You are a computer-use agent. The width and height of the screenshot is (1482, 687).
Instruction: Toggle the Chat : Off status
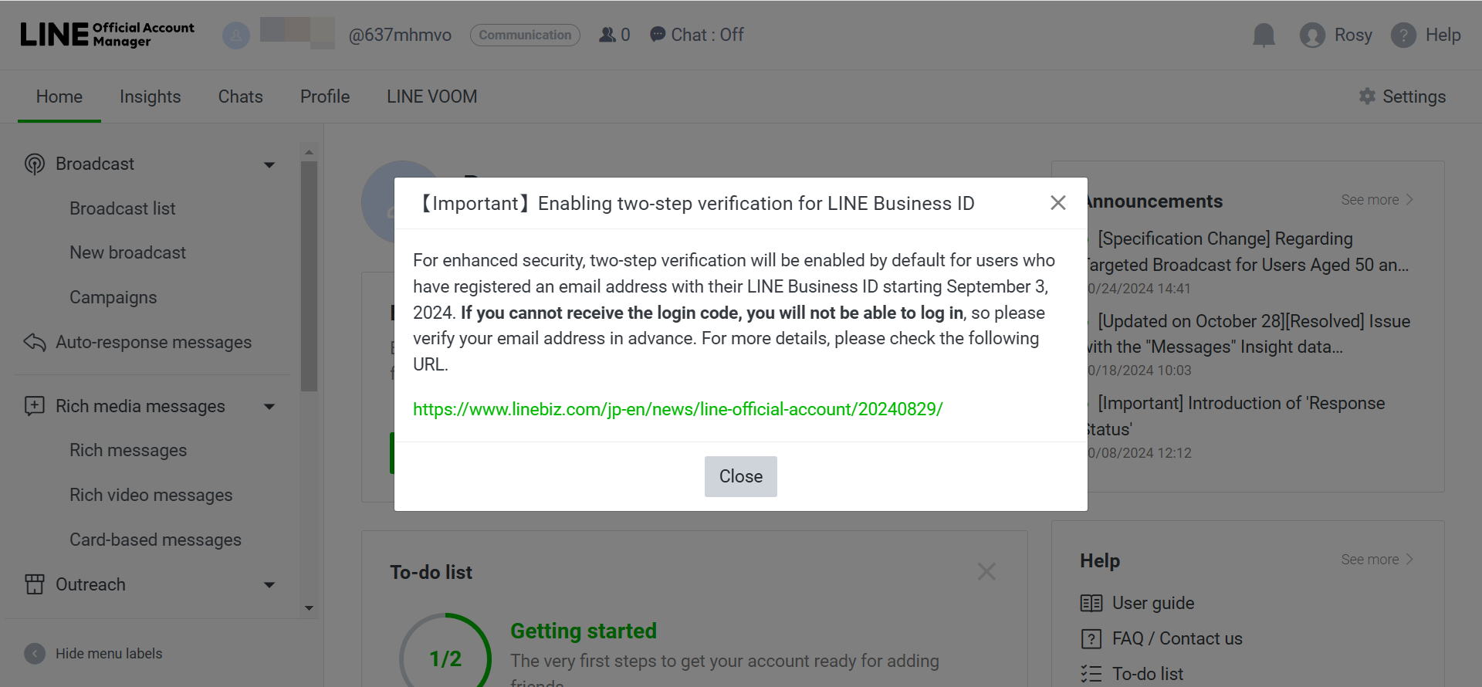[x=697, y=35]
